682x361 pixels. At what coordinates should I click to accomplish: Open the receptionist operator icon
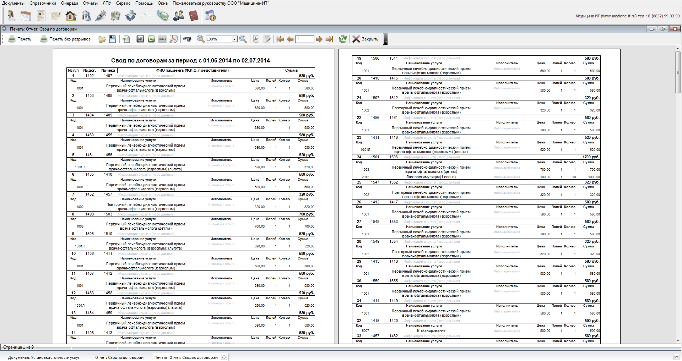click(11, 16)
